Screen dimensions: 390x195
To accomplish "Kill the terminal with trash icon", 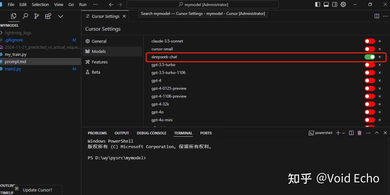I will 359,133.
